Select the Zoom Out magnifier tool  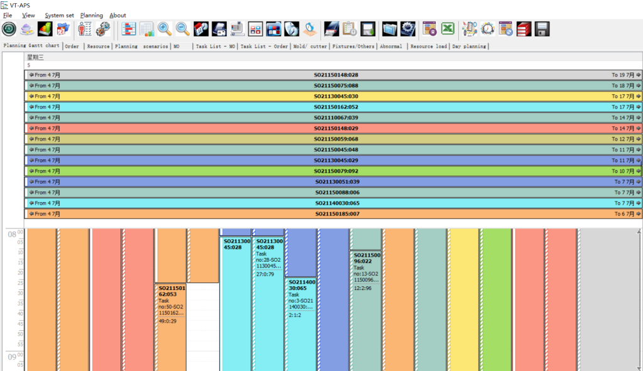coord(182,29)
